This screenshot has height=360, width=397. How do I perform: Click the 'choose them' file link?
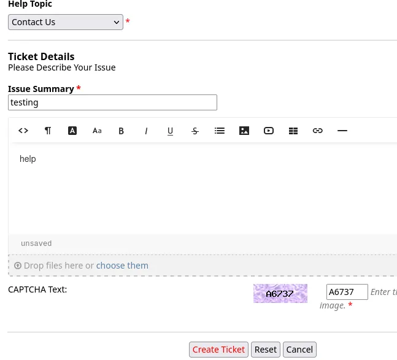click(122, 266)
